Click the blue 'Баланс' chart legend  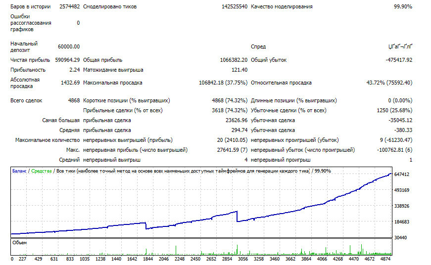tap(19, 171)
